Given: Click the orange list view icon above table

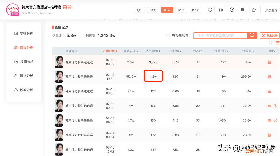Looking at the screenshot, I should click(278, 43).
